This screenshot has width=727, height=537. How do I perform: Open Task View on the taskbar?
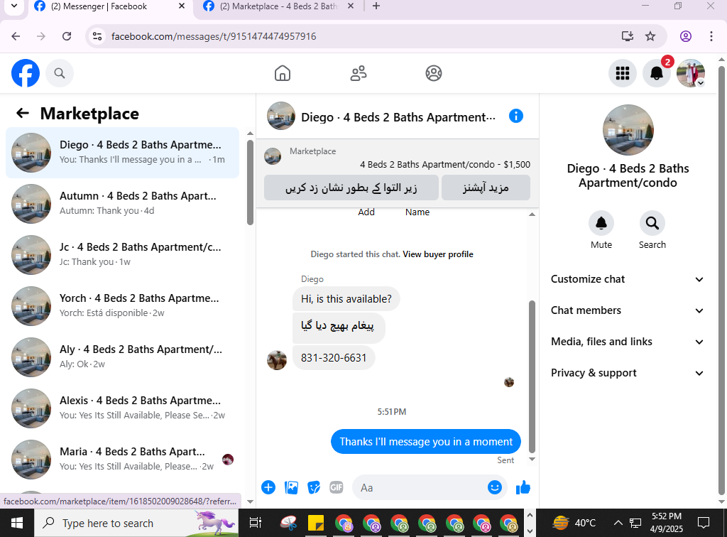[255, 523]
